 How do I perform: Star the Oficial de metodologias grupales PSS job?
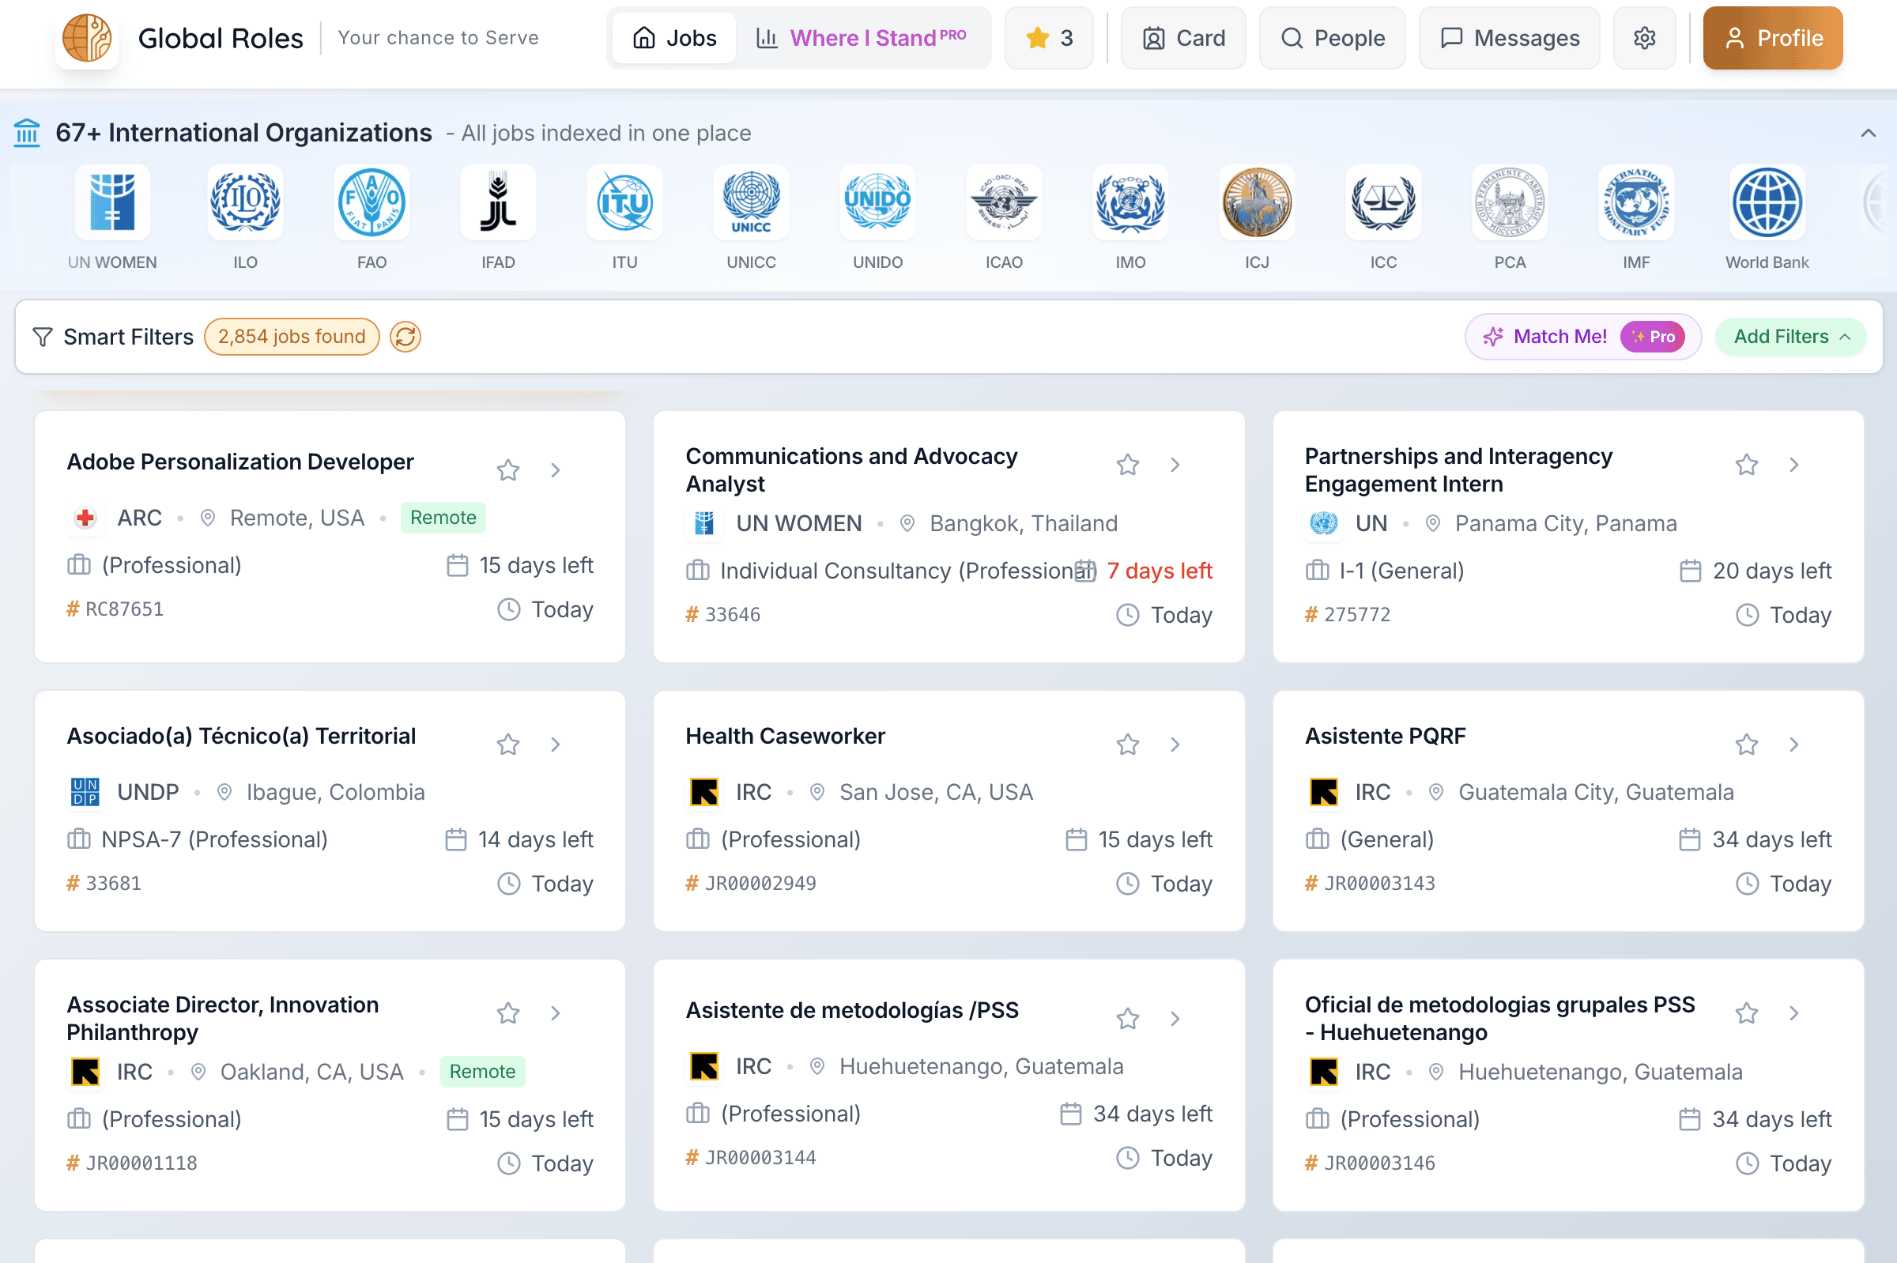coord(1745,1013)
